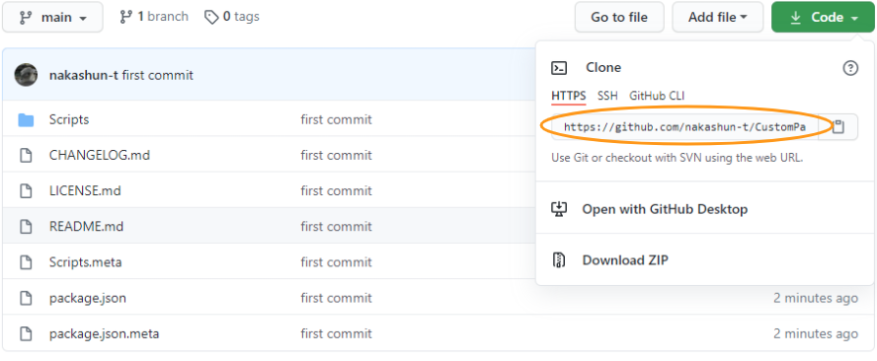This screenshot has width=877, height=361.
Task: Click the ZIP file icon
Action: (x=559, y=259)
